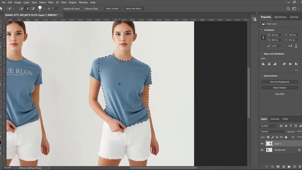
Task: Switch to the Adjustments tab
Action: tap(280, 17)
